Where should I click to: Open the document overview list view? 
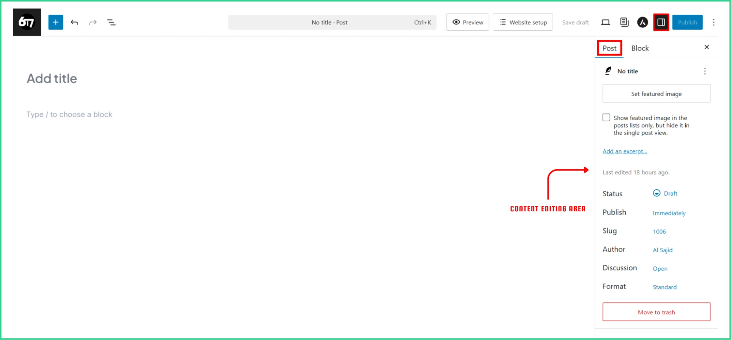pyautogui.click(x=111, y=22)
